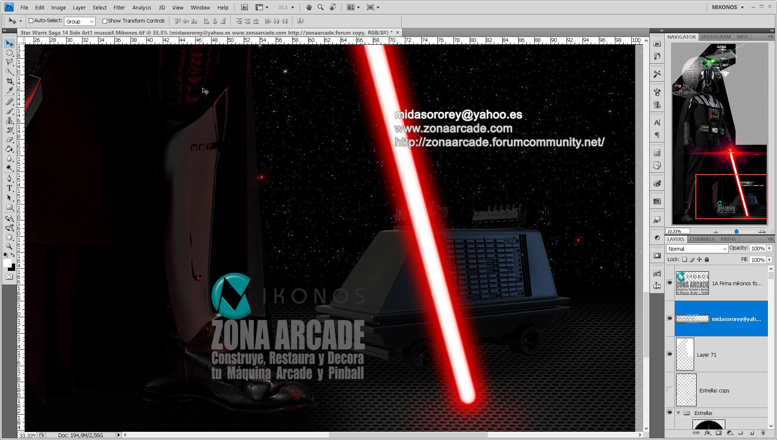Open layer style fx menu
Image resolution: width=777 pixels, height=440 pixels.
pyautogui.click(x=707, y=433)
